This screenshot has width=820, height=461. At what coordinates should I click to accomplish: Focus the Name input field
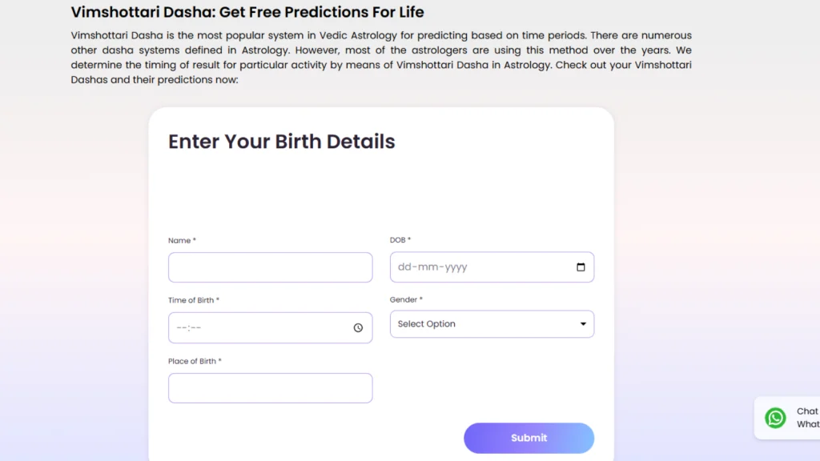tap(271, 267)
